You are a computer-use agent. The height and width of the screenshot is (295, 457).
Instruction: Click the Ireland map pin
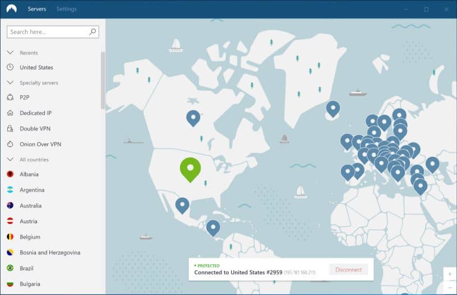pos(347,142)
